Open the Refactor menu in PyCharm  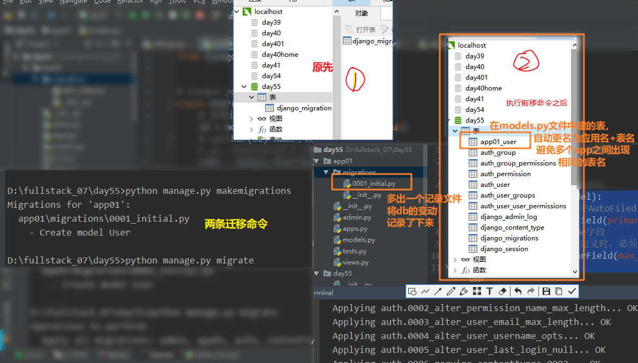130,2
